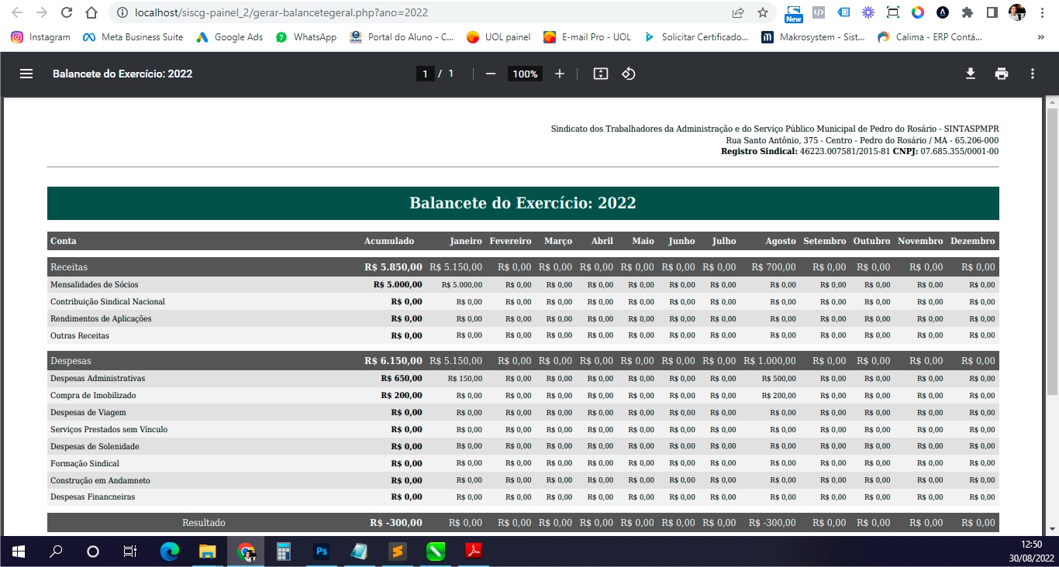Viewport: 1059px width, 567px height.
Task: Open Microsoft Edge from the taskbar
Action: [x=170, y=552]
